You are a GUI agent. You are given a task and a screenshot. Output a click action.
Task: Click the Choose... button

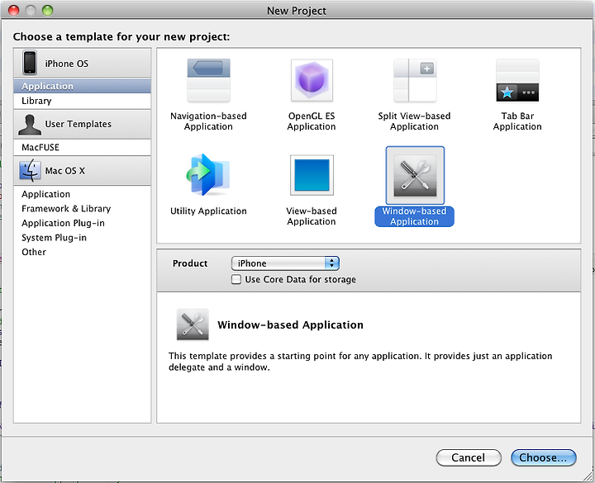pos(544,457)
